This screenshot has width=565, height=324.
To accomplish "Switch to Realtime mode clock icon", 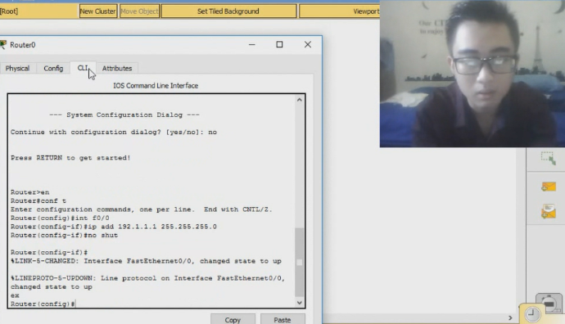I will [532, 314].
